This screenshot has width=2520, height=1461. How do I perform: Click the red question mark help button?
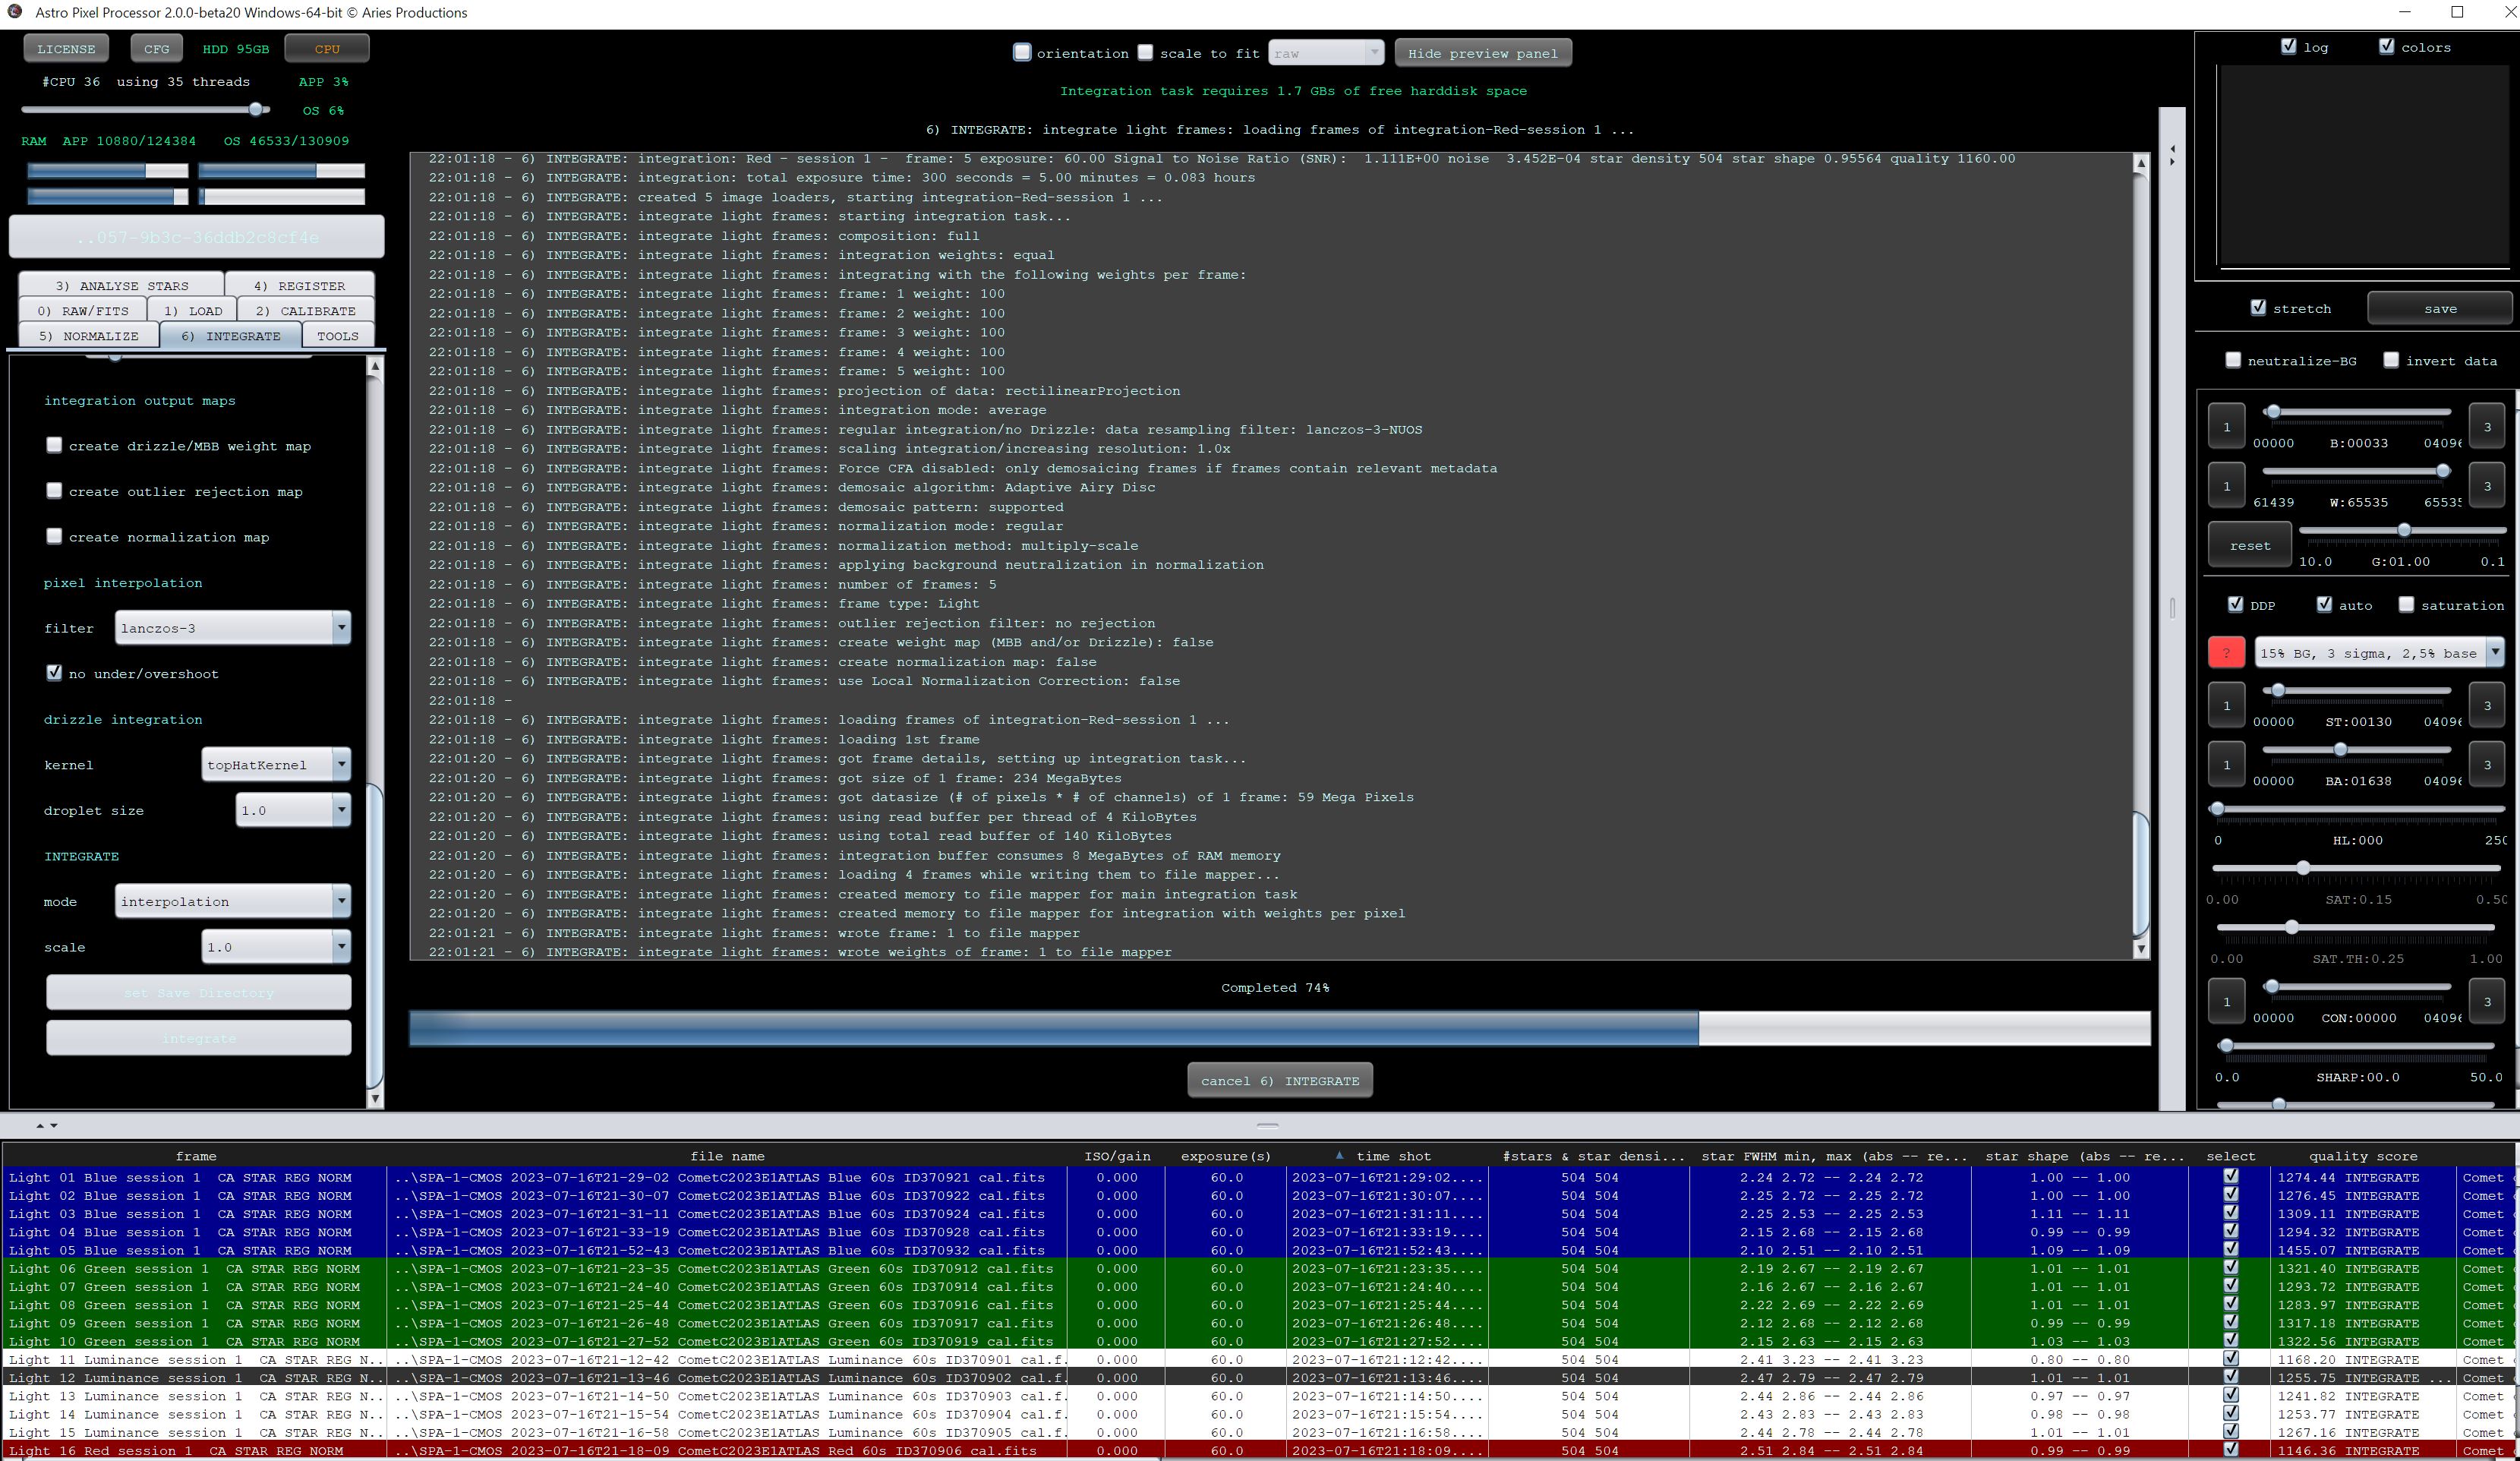point(2226,653)
